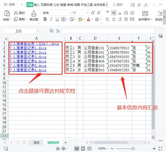This screenshot has width=166, height=152.
Task: Justify text alignment icon
Action: click(126, 19)
